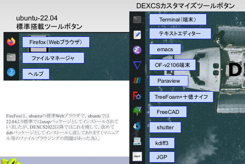Screen dimensions: 245x164
Task: Click the green tree icon in dock
Action: click(x=137, y=111)
